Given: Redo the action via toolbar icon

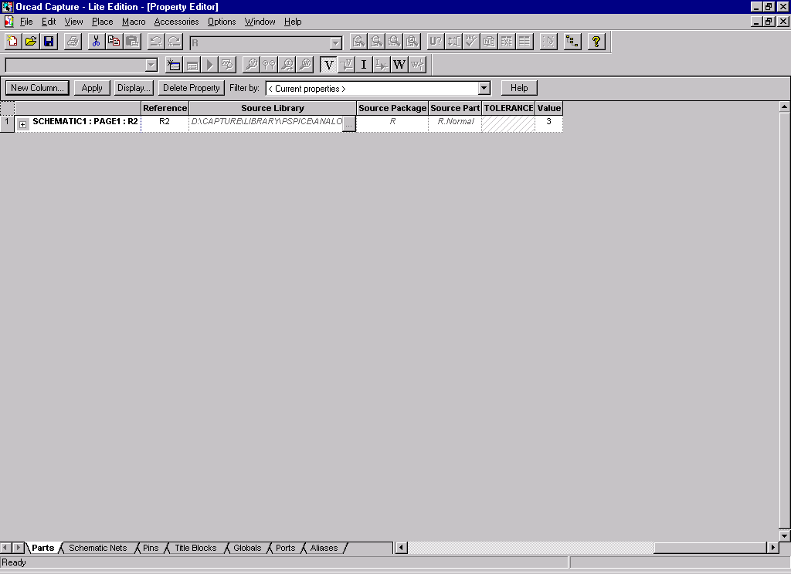Looking at the screenshot, I should pyautogui.click(x=174, y=42).
